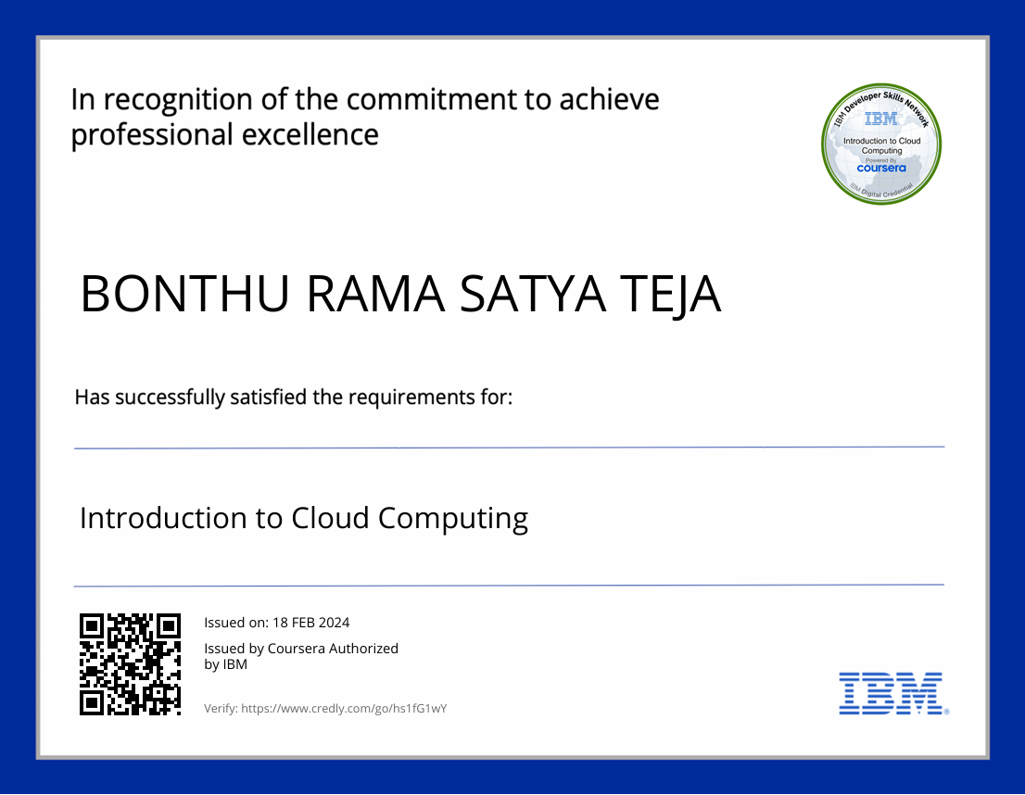
Task: Click the 'Issued on: 18 FEB 2024' text
Action: tap(277, 623)
